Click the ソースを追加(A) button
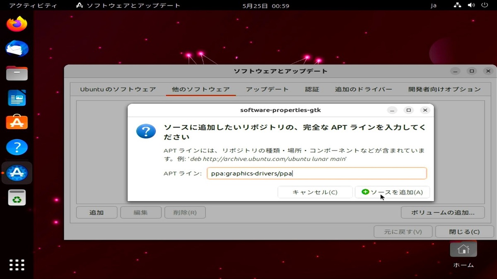 pyautogui.click(x=392, y=192)
